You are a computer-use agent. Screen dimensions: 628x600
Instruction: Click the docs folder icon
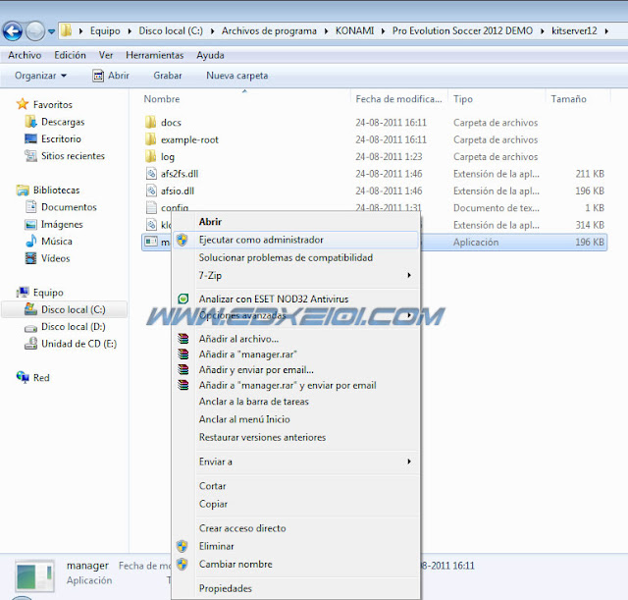pyautogui.click(x=151, y=122)
